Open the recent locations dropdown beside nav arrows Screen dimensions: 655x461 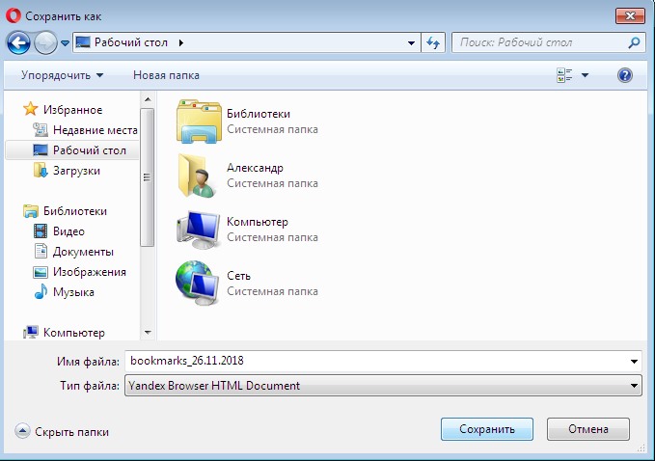(x=66, y=43)
